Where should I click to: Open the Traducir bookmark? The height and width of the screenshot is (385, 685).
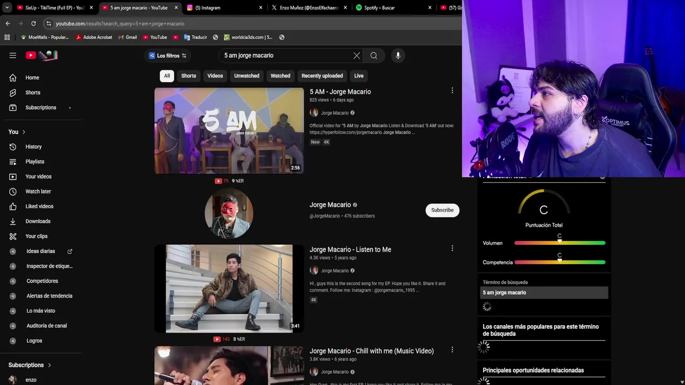(x=195, y=37)
